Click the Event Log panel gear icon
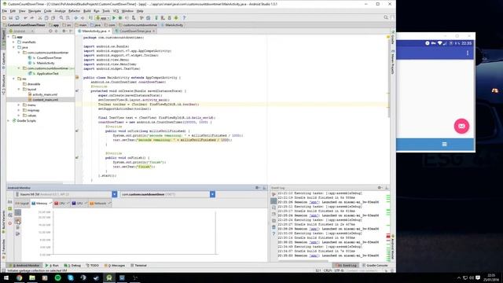The height and width of the screenshot is (283, 503). [380, 188]
